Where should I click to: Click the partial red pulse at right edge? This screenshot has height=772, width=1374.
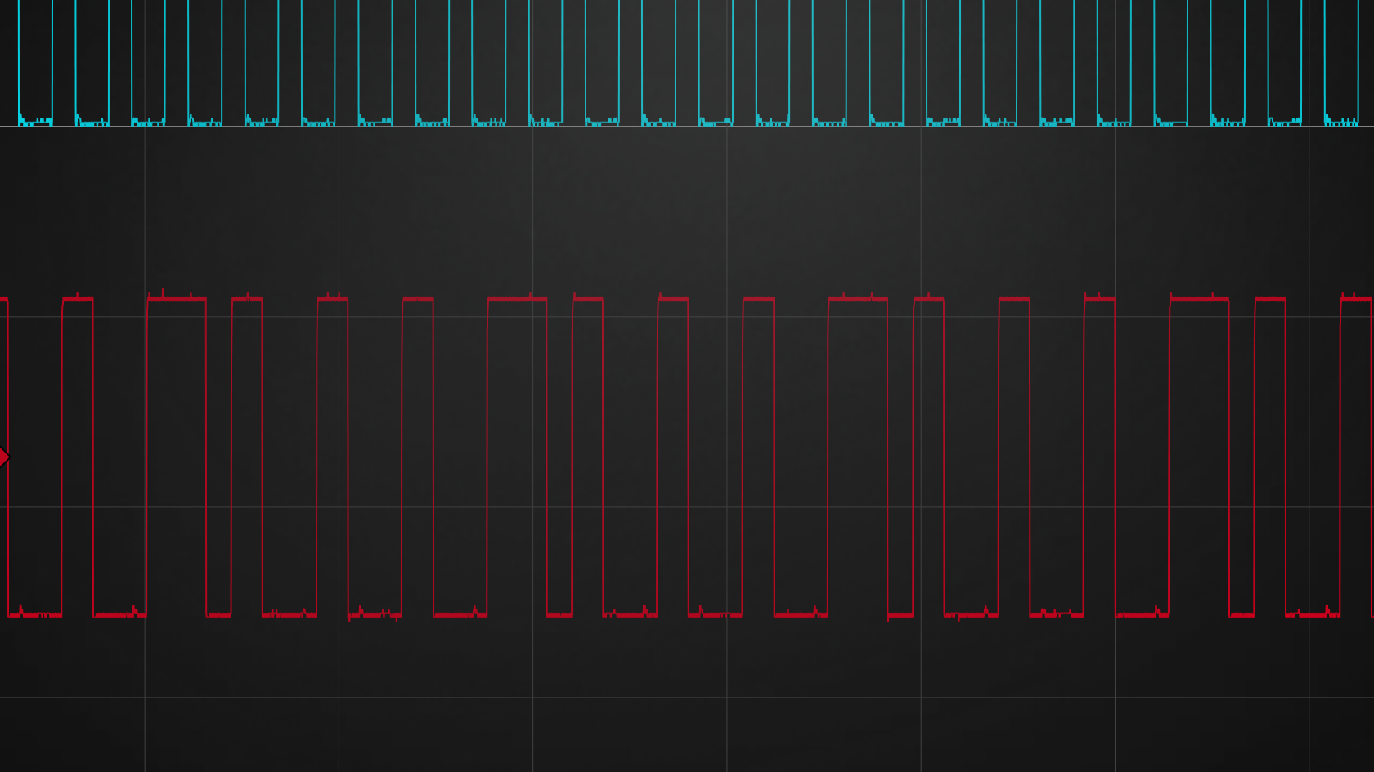[x=1357, y=299]
